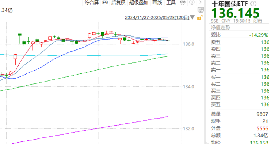Click the 外盘 value 5556

tap(262, 128)
